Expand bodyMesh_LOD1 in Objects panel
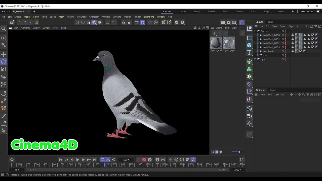This screenshot has height=181, width=322. pyautogui.click(x=257, y=39)
